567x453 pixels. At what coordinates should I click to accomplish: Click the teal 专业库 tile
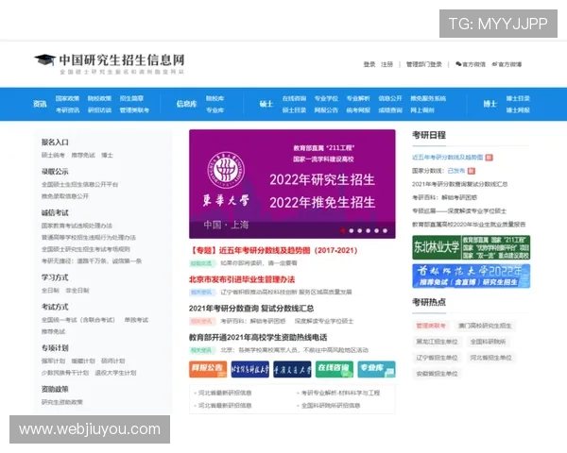[x=376, y=369]
